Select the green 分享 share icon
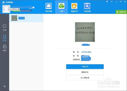Viewport: 127px width, 91px height. 61,6
